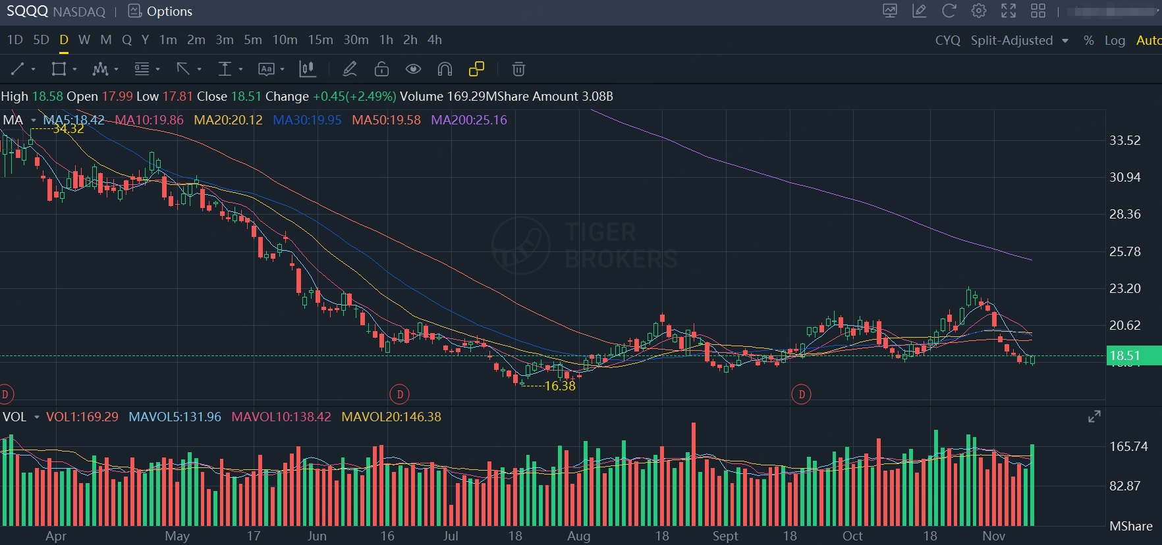Select the pencil freehand drawing tool

point(350,69)
